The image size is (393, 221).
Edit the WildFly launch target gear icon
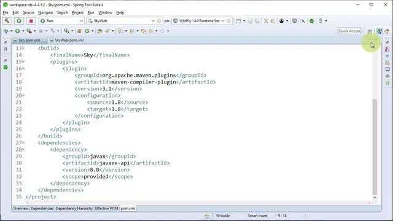(x=228, y=21)
